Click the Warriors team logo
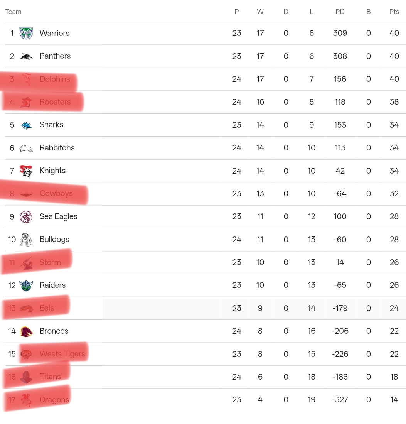The height and width of the screenshot is (424, 406). click(x=26, y=33)
